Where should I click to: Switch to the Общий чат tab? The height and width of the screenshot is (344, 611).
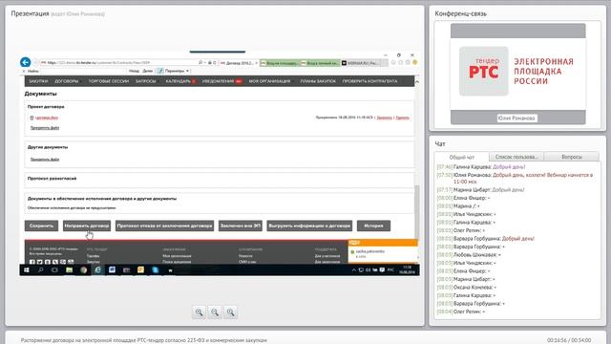[x=462, y=157]
